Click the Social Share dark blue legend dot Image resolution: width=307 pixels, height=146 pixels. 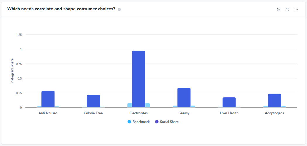157,122
